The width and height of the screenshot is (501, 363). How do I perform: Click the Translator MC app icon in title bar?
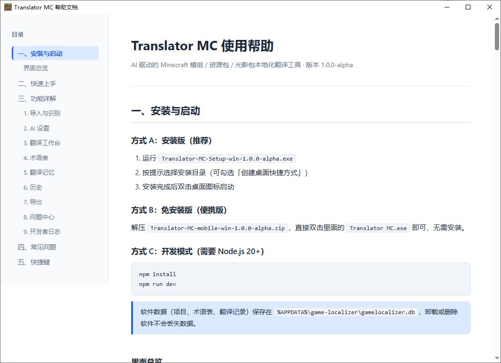pos(8,7)
